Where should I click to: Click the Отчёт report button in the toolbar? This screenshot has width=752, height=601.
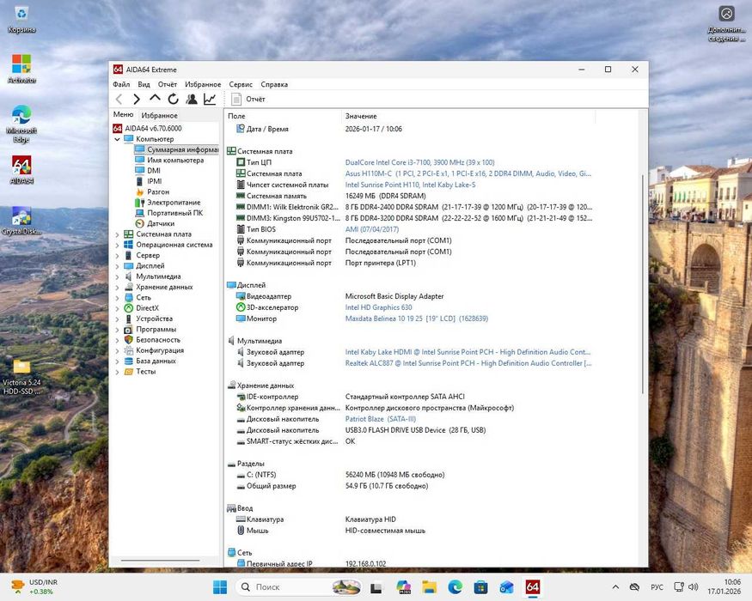click(x=248, y=100)
